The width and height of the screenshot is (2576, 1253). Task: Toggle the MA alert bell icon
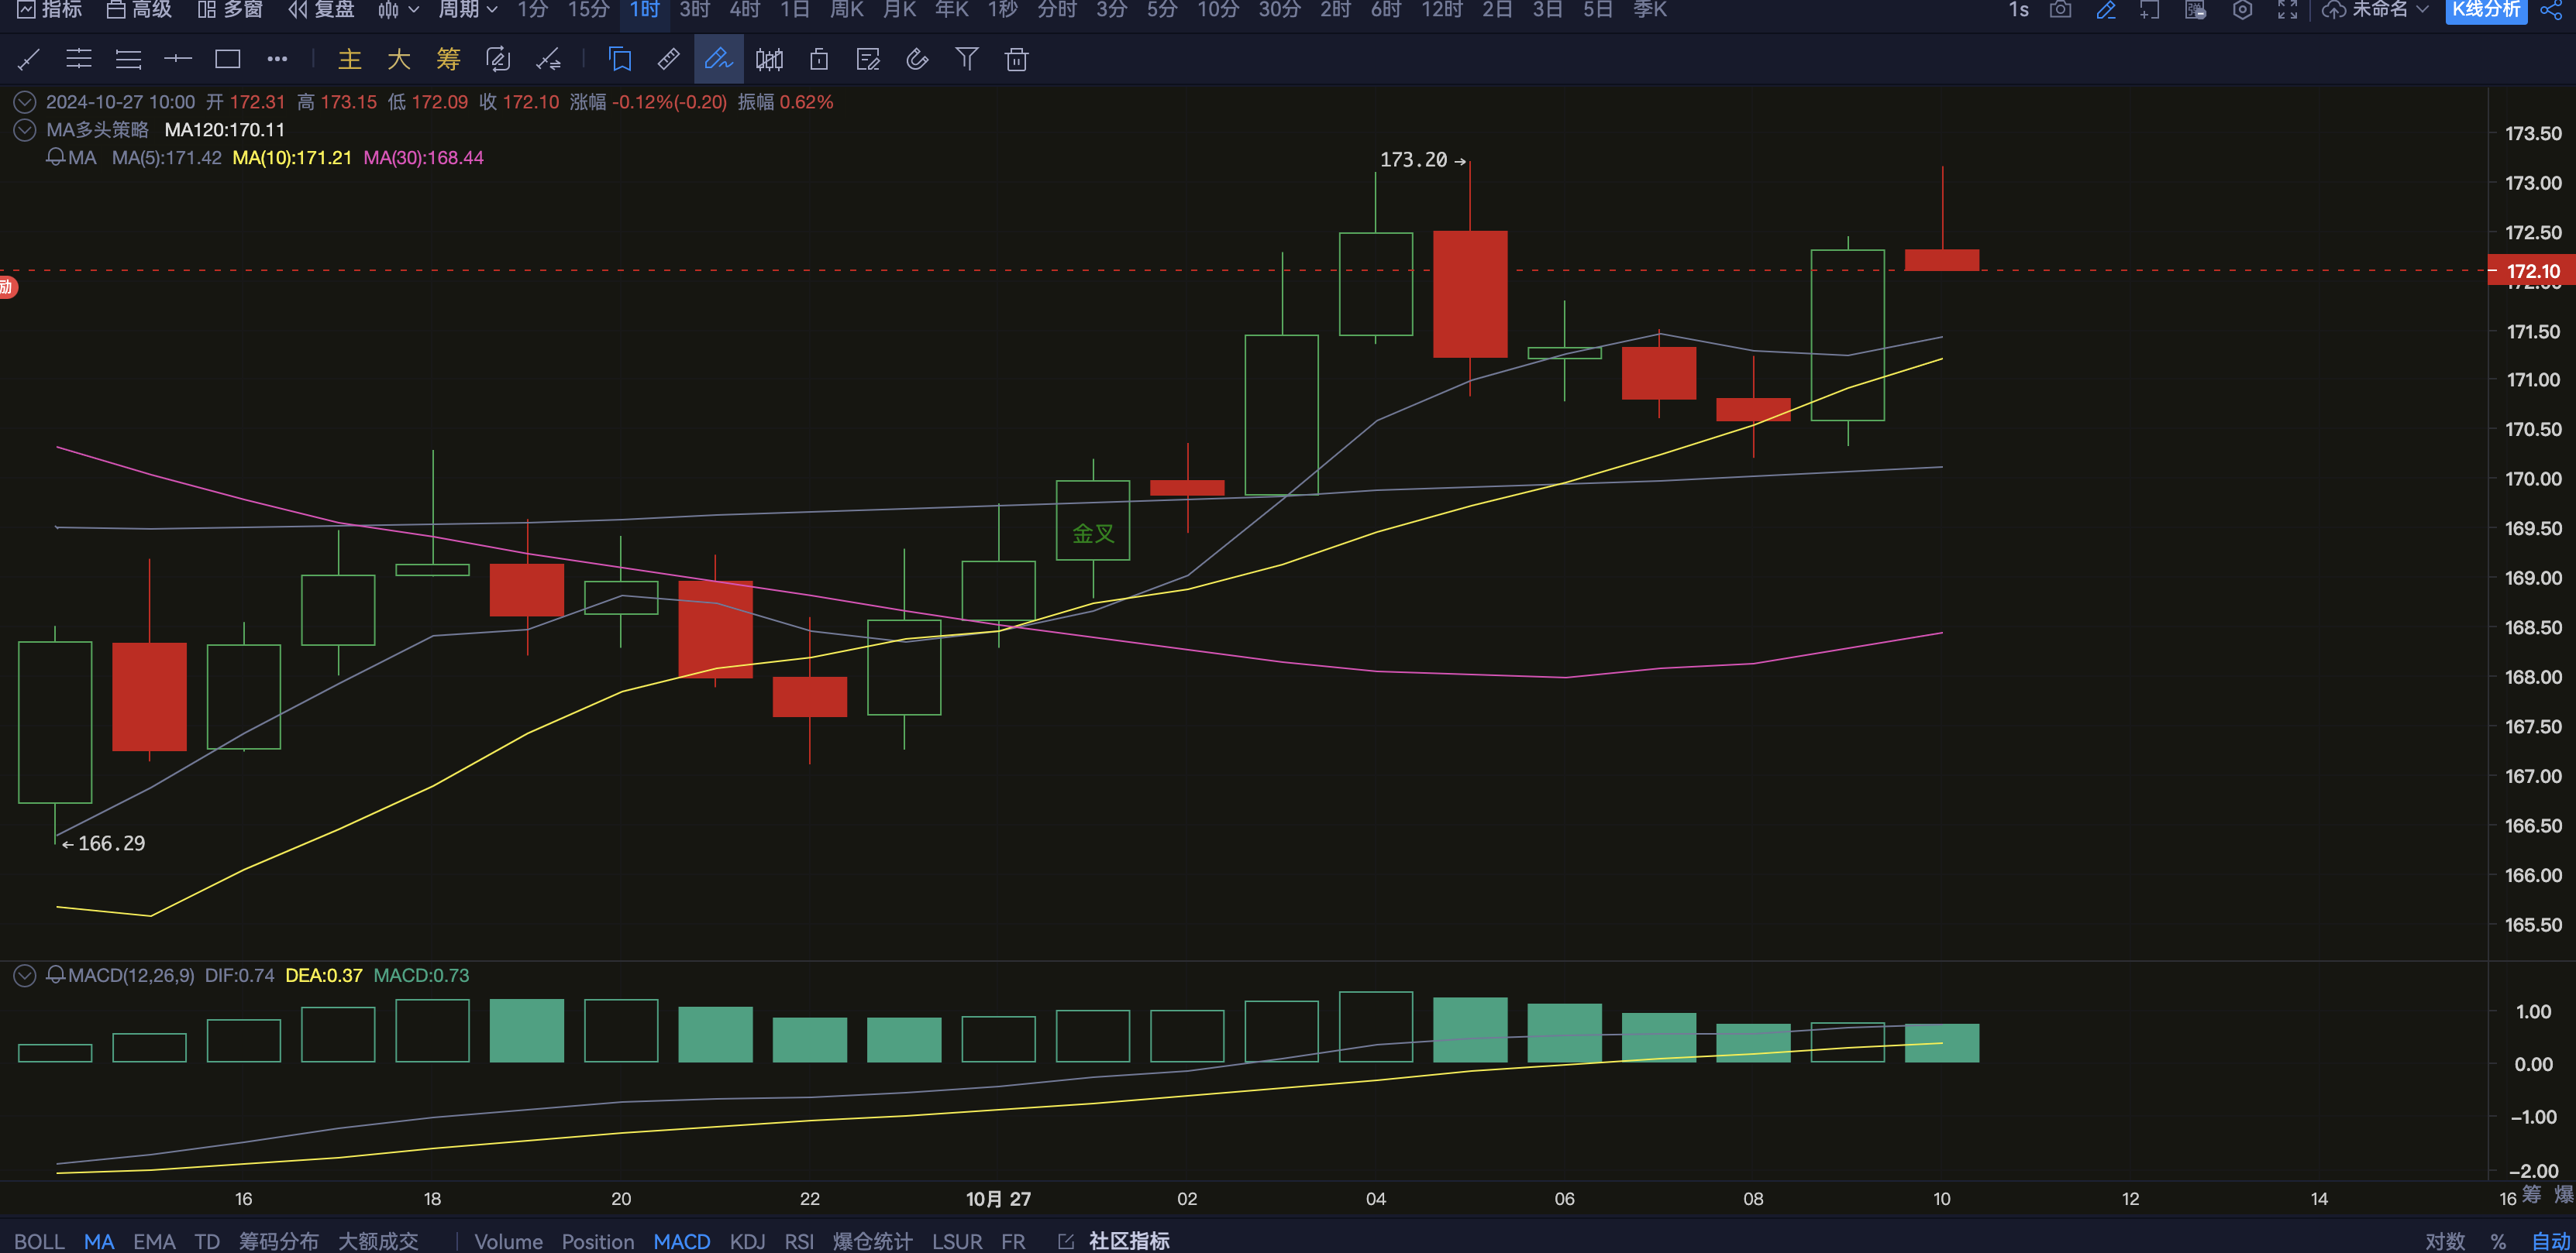pos(56,157)
